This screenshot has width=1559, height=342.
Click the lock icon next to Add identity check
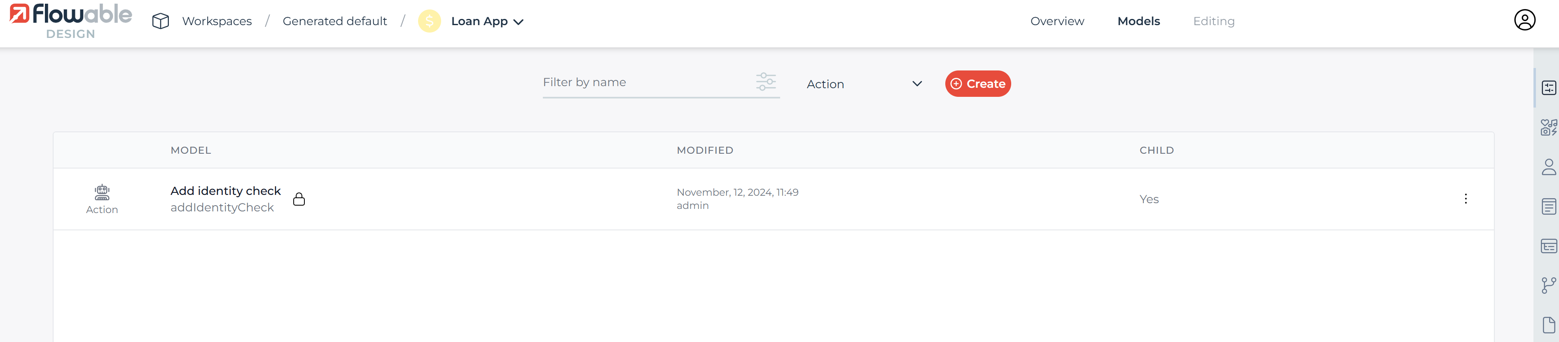(299, 199)
